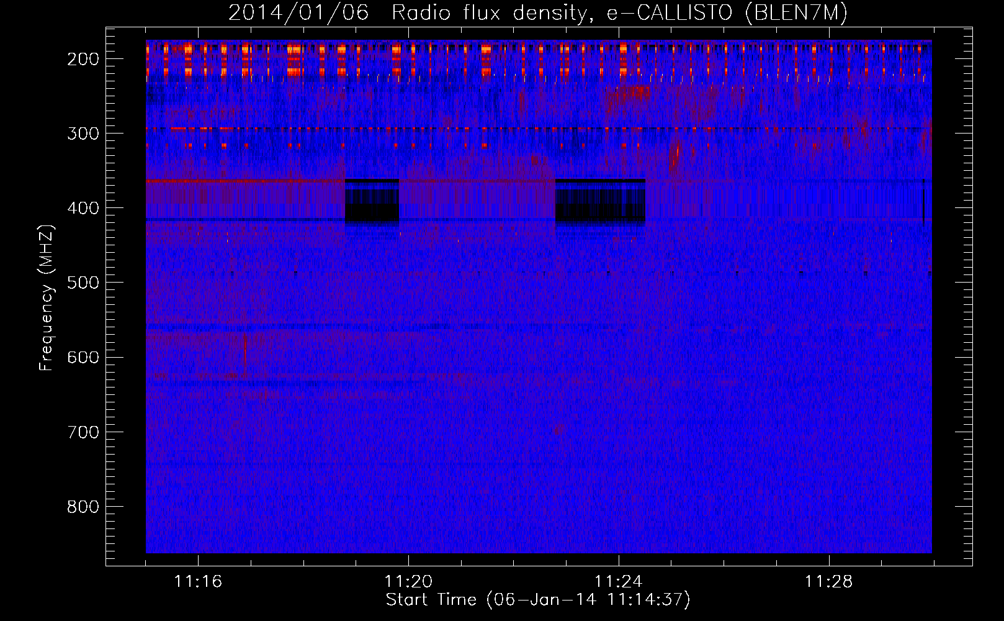Click the black data gap near 11:23
Screen dimensions: 1004x621
pos(600,201)
